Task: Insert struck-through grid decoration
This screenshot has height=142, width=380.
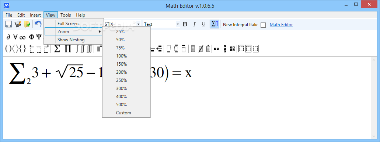Action: pos(201,49)
